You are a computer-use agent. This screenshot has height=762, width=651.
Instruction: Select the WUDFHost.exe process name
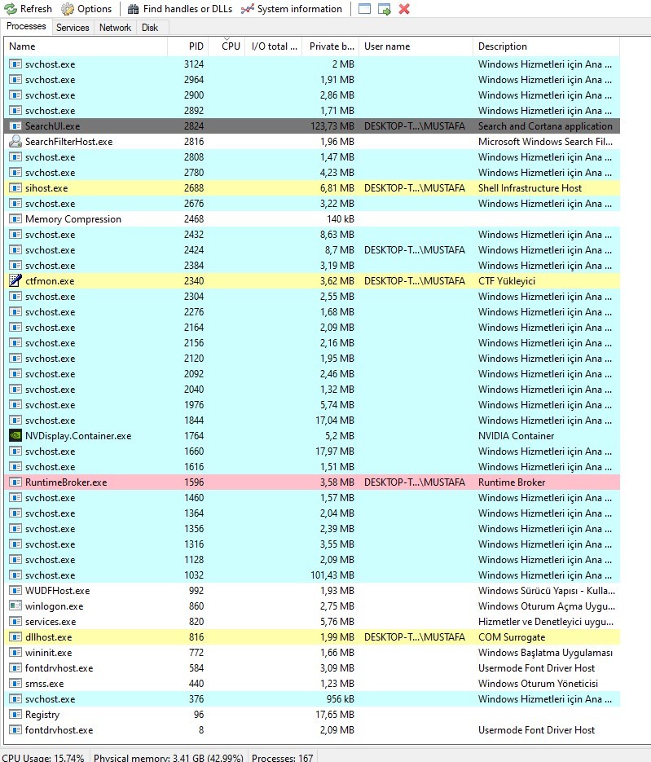pyautogui.click(x=57, y=591)
